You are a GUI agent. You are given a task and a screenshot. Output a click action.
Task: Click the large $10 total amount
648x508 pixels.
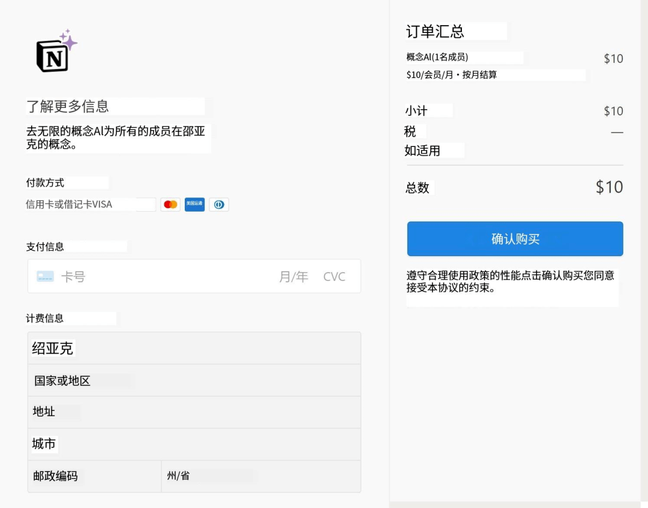coord(609,187)
